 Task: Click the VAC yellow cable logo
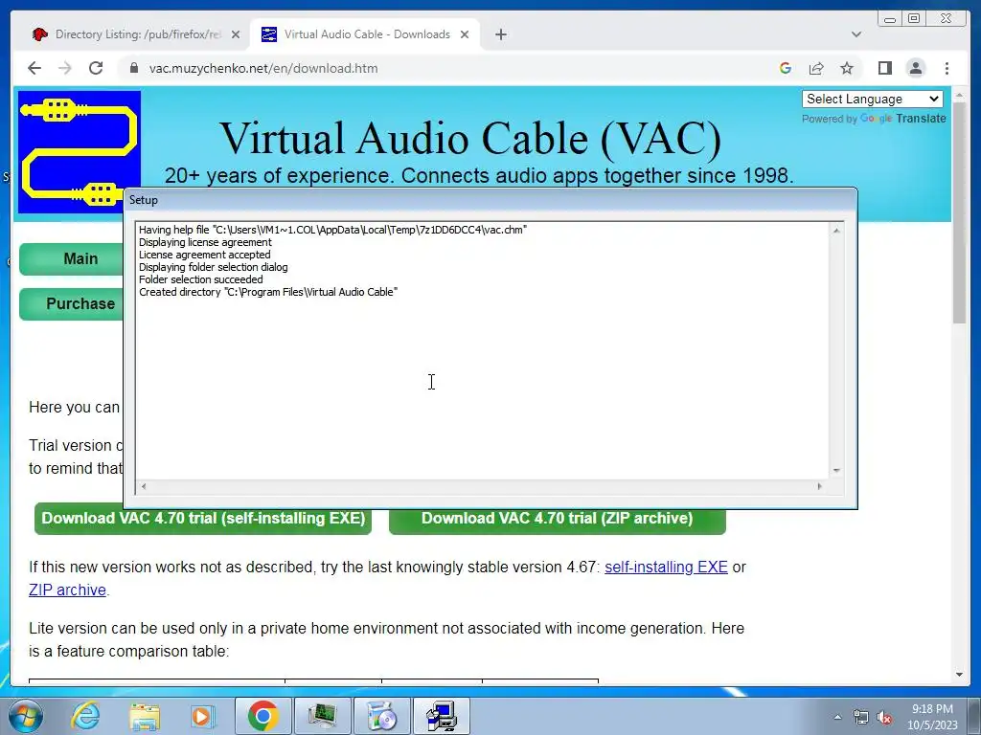(x=79, y=152)
